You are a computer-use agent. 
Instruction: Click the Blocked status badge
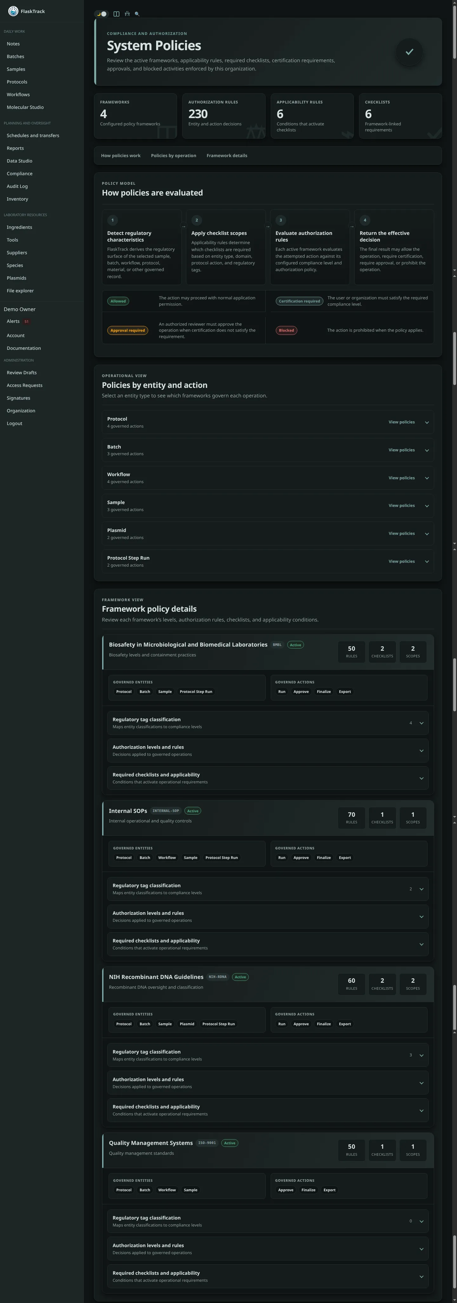tap(286, 330)
